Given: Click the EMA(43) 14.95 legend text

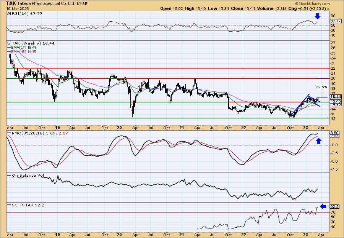Looking at the screenshot, I should tap(24, 52).
